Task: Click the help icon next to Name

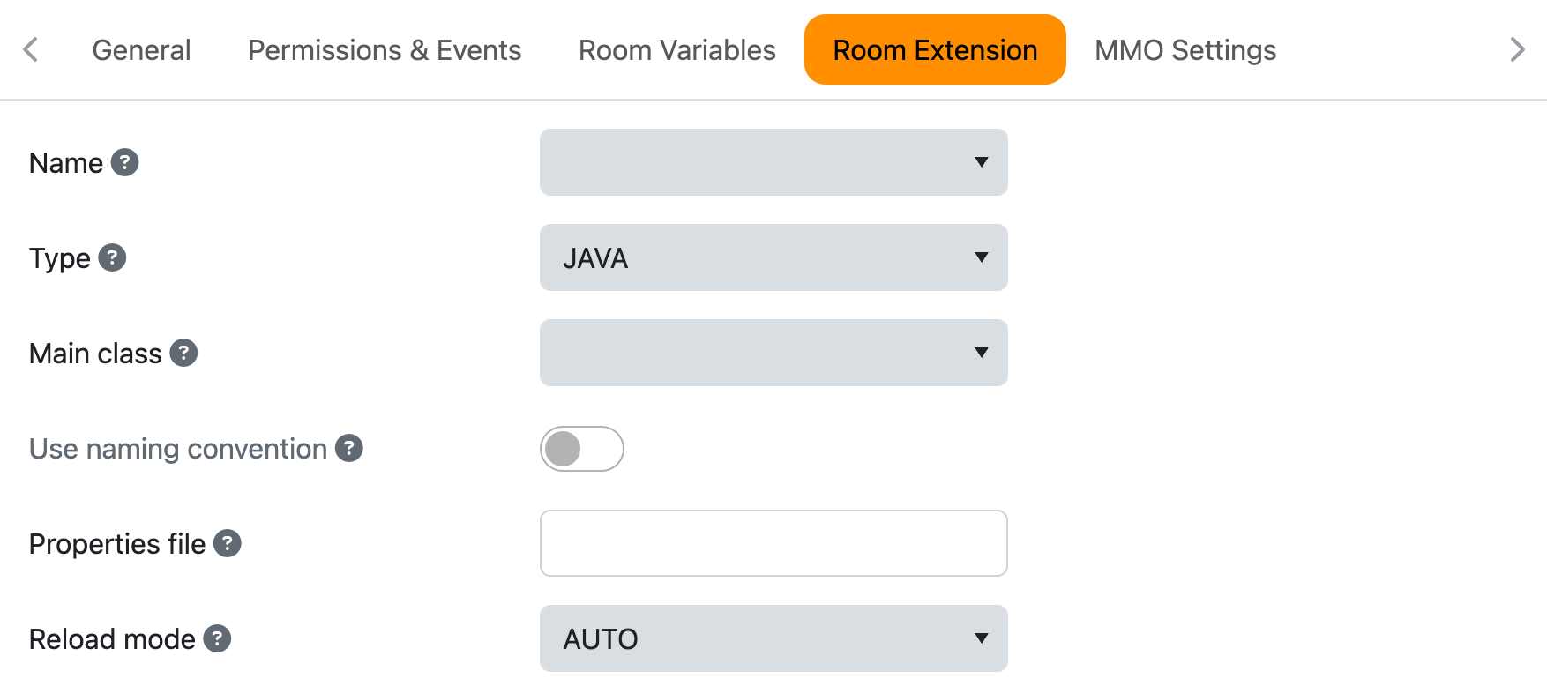Action: [125, 162]
